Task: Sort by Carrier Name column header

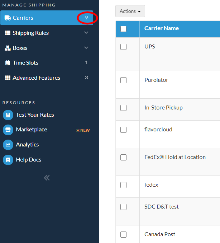Action: [161, 28]
